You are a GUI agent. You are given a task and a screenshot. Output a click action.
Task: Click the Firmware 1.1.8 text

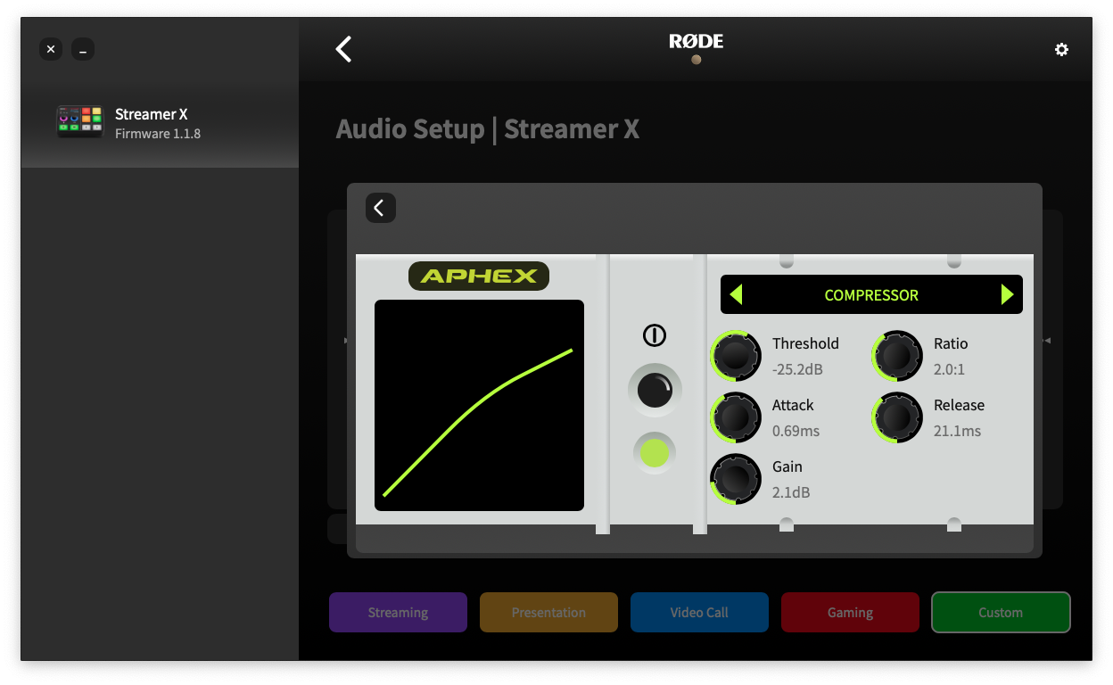(158, 134)
